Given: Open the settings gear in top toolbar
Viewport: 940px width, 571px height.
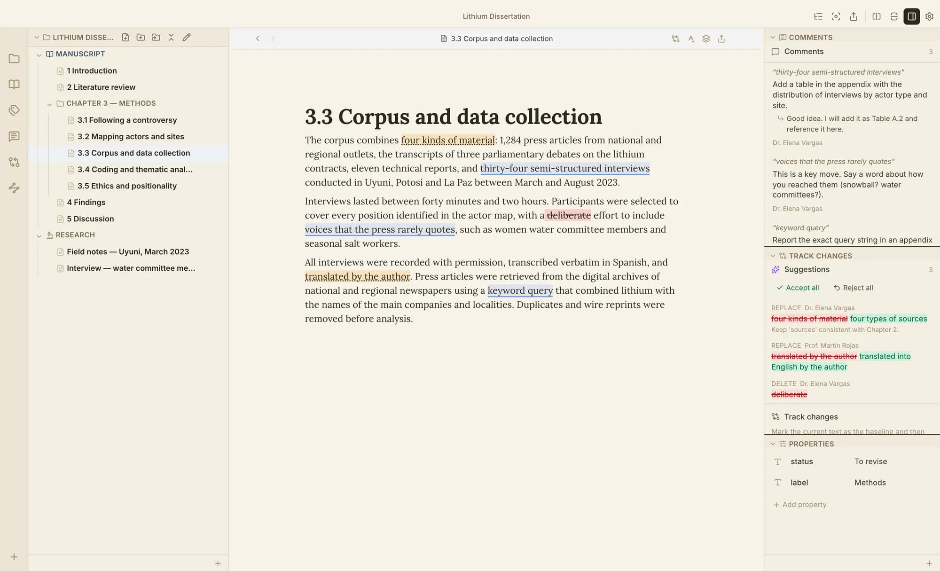Looking at the screenshot, I should tap(929, 16).
